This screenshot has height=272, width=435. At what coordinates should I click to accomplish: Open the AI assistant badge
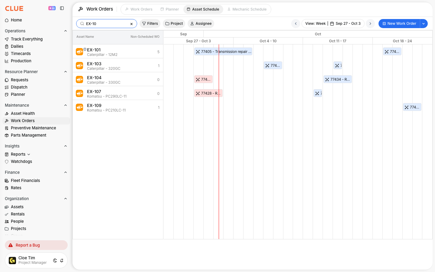pyautogui.click(x=52, y=8)
